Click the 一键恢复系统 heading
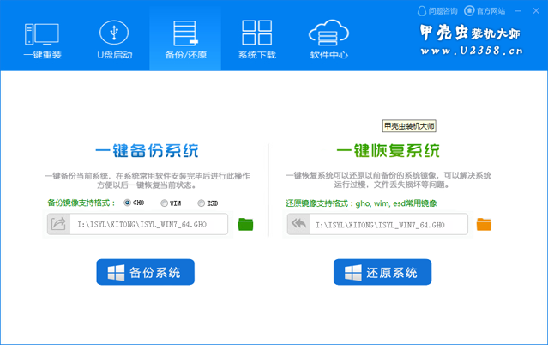The width and height of the screenshot is (548, 345). click(388, 151)
